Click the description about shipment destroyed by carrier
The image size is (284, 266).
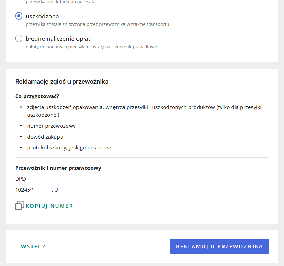[x=97, y=24]
